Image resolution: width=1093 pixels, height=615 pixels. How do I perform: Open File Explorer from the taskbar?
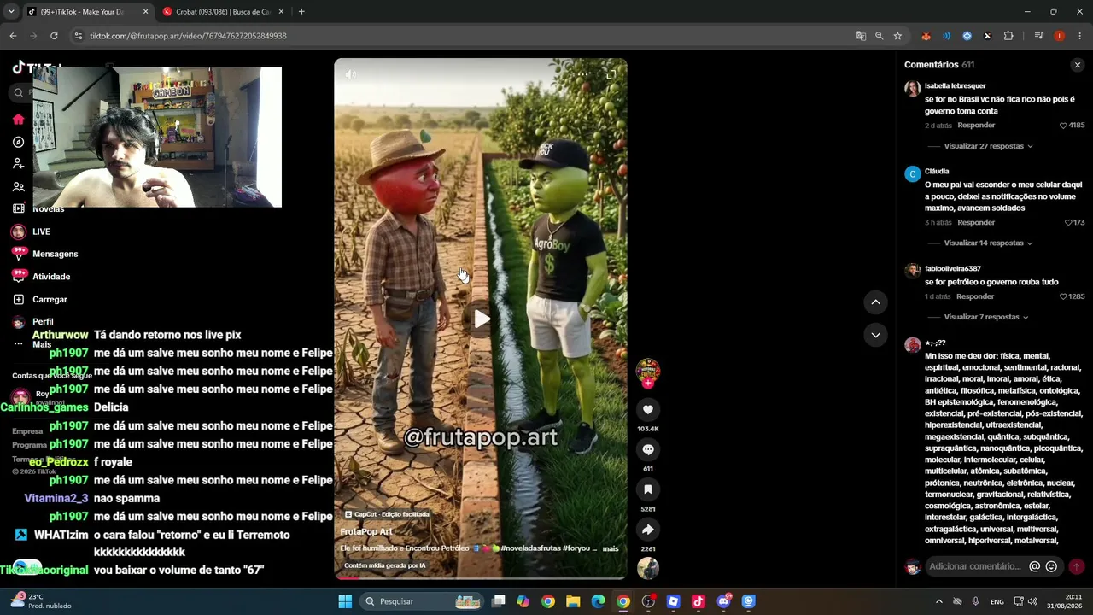click(573, 601)
